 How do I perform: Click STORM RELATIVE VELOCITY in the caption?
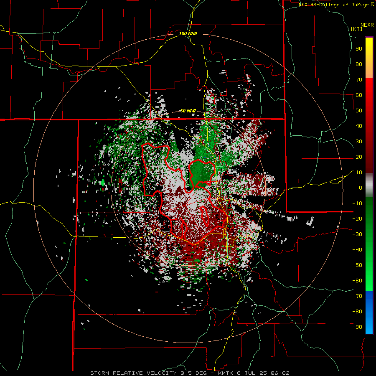coord(134,373)
